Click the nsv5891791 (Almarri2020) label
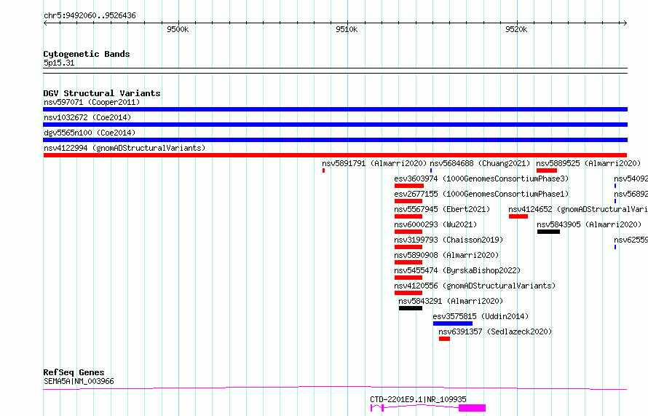The image size is (648, 416). (x=374, y=163)
